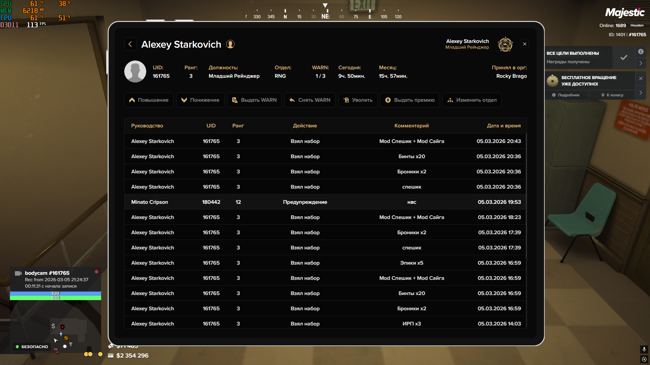650x365 pixels.
Task: Click the player avatar thumbnail
Action: [x=135, y=72]
